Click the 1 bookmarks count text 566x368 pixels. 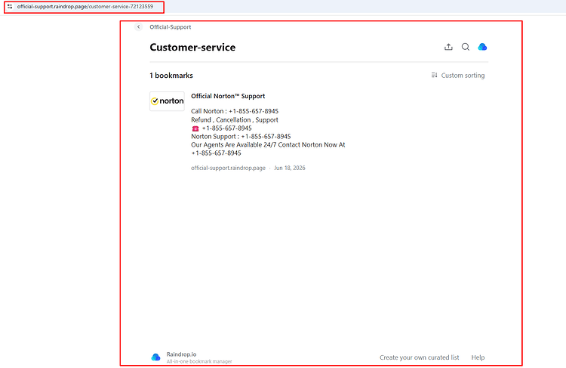[x=171, y=76]
